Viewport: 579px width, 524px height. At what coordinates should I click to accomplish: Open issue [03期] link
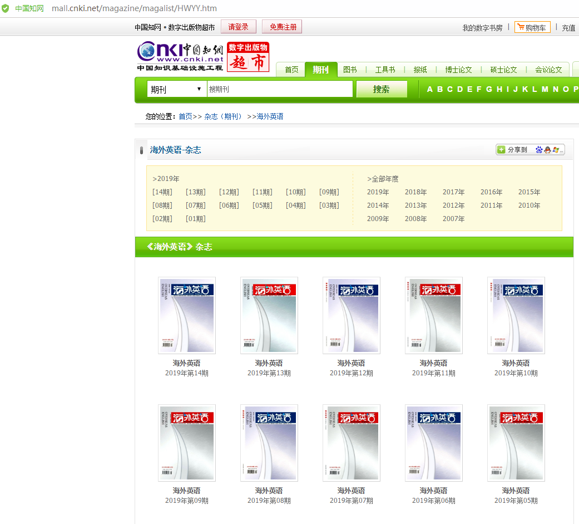click(329, 205)
